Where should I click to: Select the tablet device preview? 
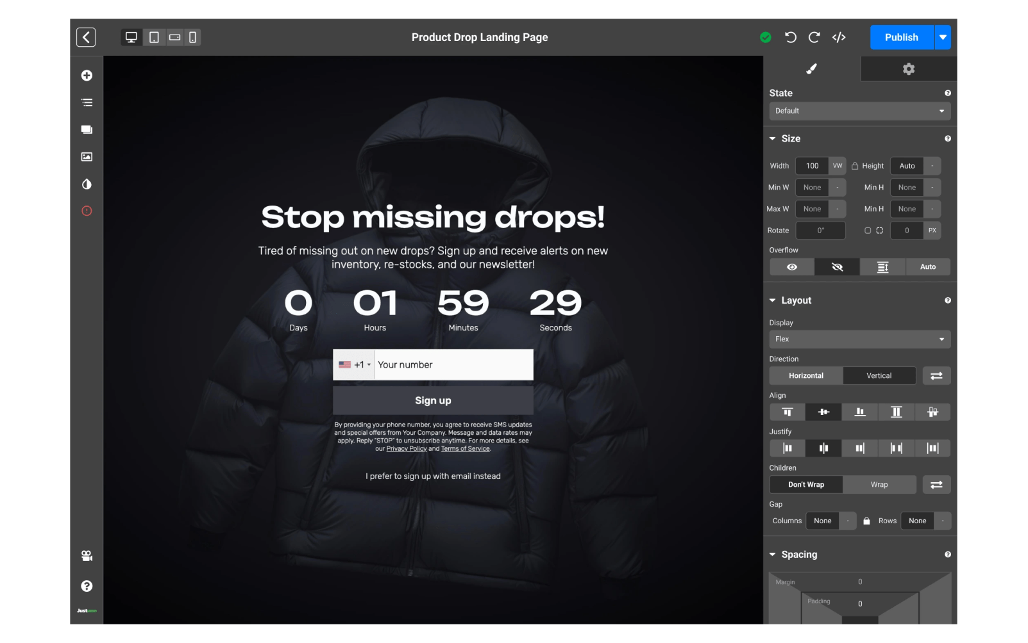coord(154,37)
